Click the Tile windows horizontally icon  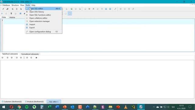tap(125, 9)
